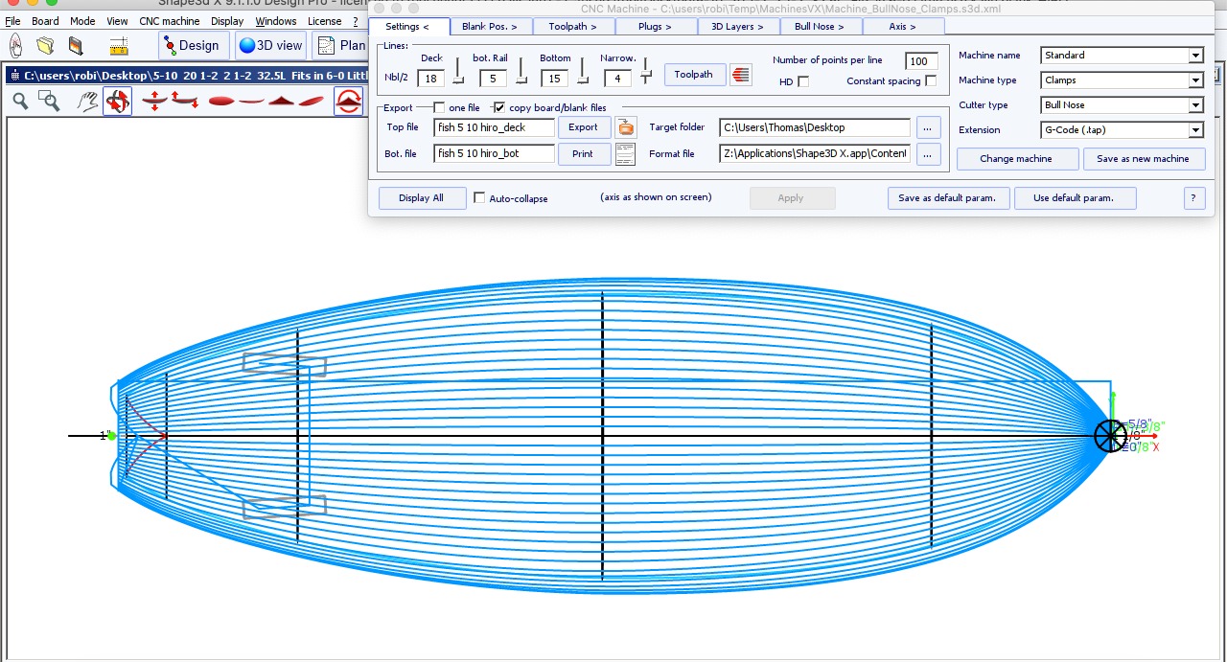Open the Axis tab
This screenshot has width=1227, height=662.
click(x=903, y=27)
